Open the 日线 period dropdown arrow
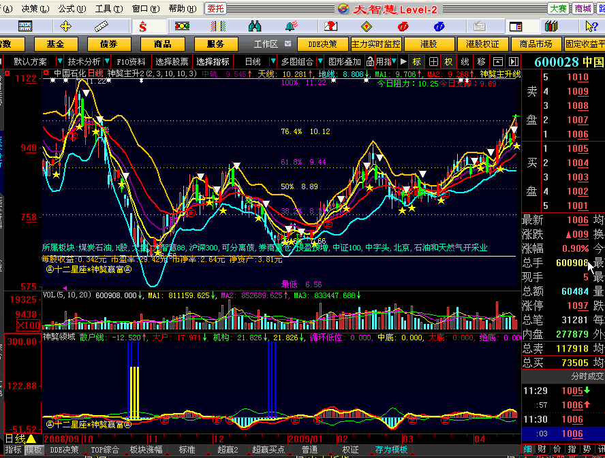The height and width of the screenshot is (458, 605). pos(273,61)
